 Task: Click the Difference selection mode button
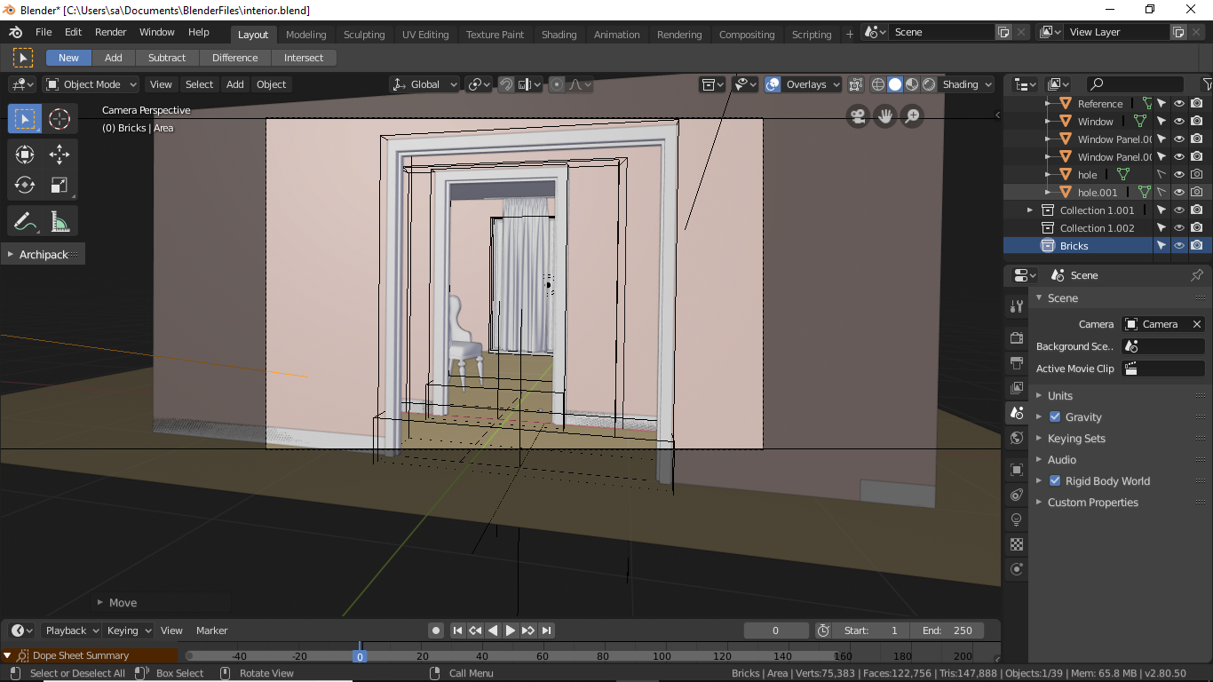235,58
